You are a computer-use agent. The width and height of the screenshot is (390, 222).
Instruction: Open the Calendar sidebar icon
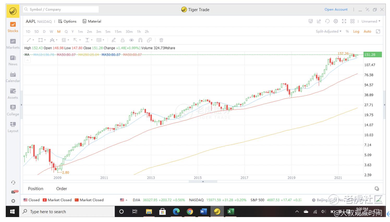click(x=13, y=77)
